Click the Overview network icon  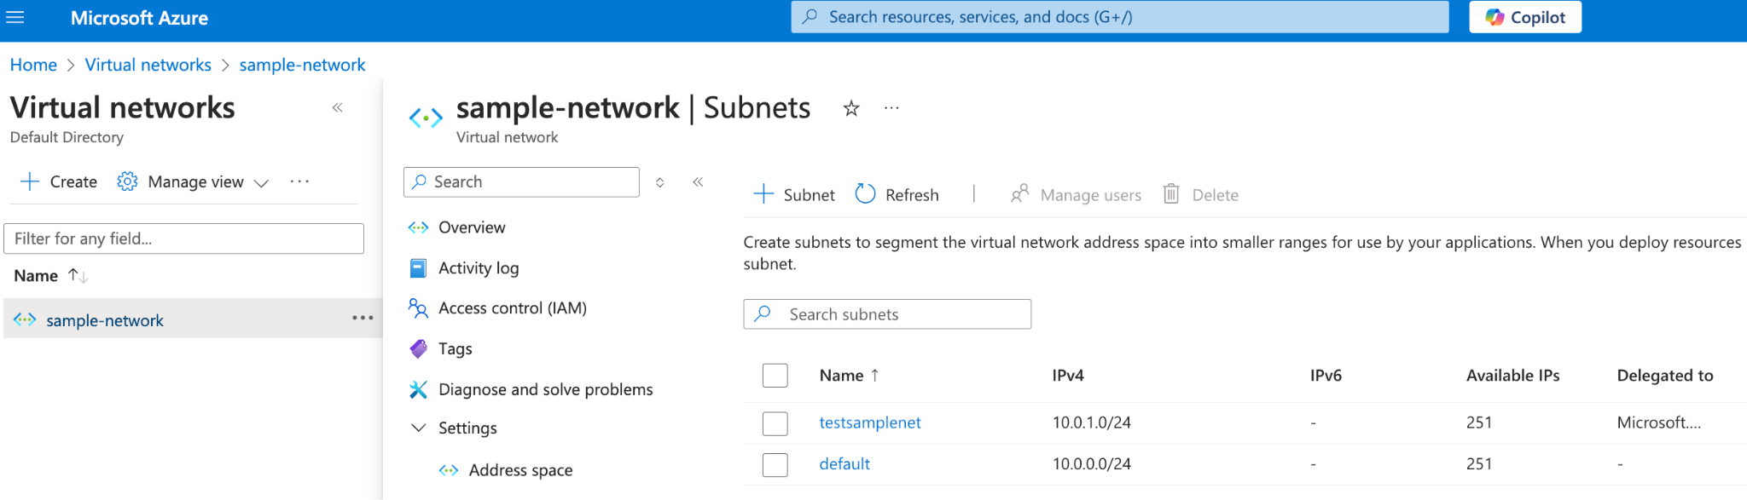[x=418, y=227]
